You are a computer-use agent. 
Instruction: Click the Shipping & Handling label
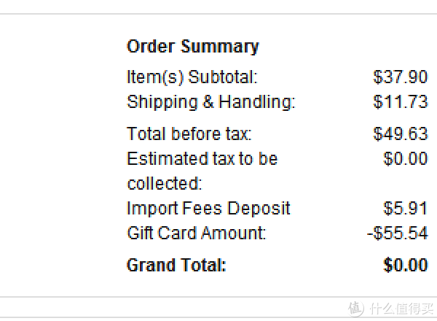(211, 102)
